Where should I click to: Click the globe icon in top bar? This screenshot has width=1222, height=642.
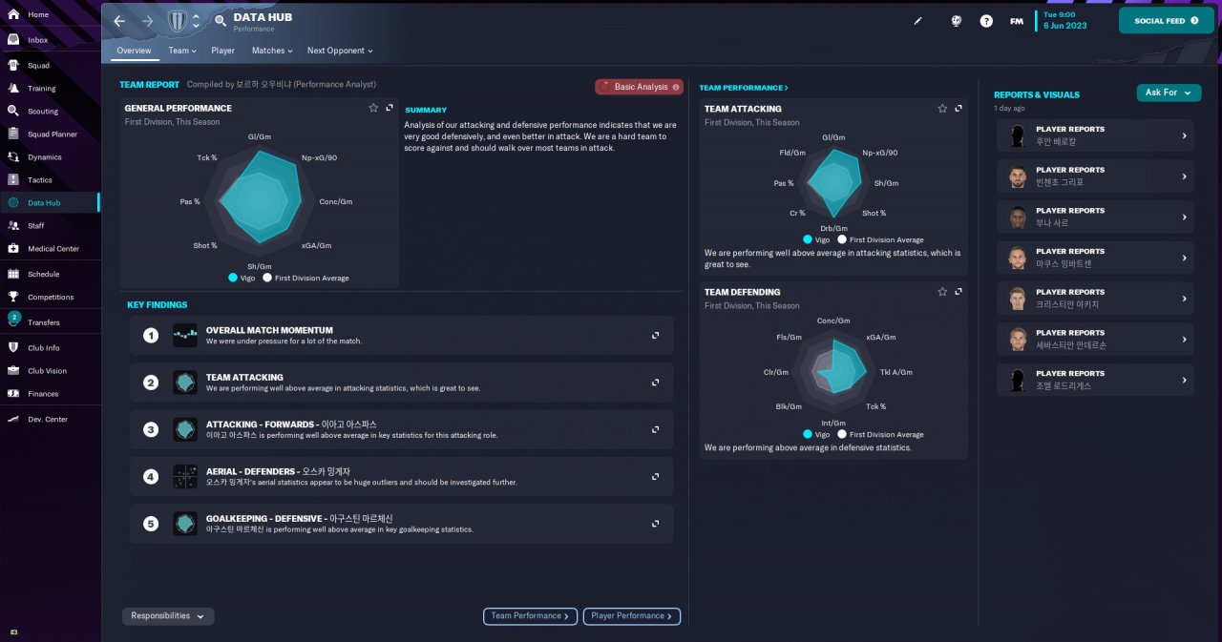click(x=957, y=20)
